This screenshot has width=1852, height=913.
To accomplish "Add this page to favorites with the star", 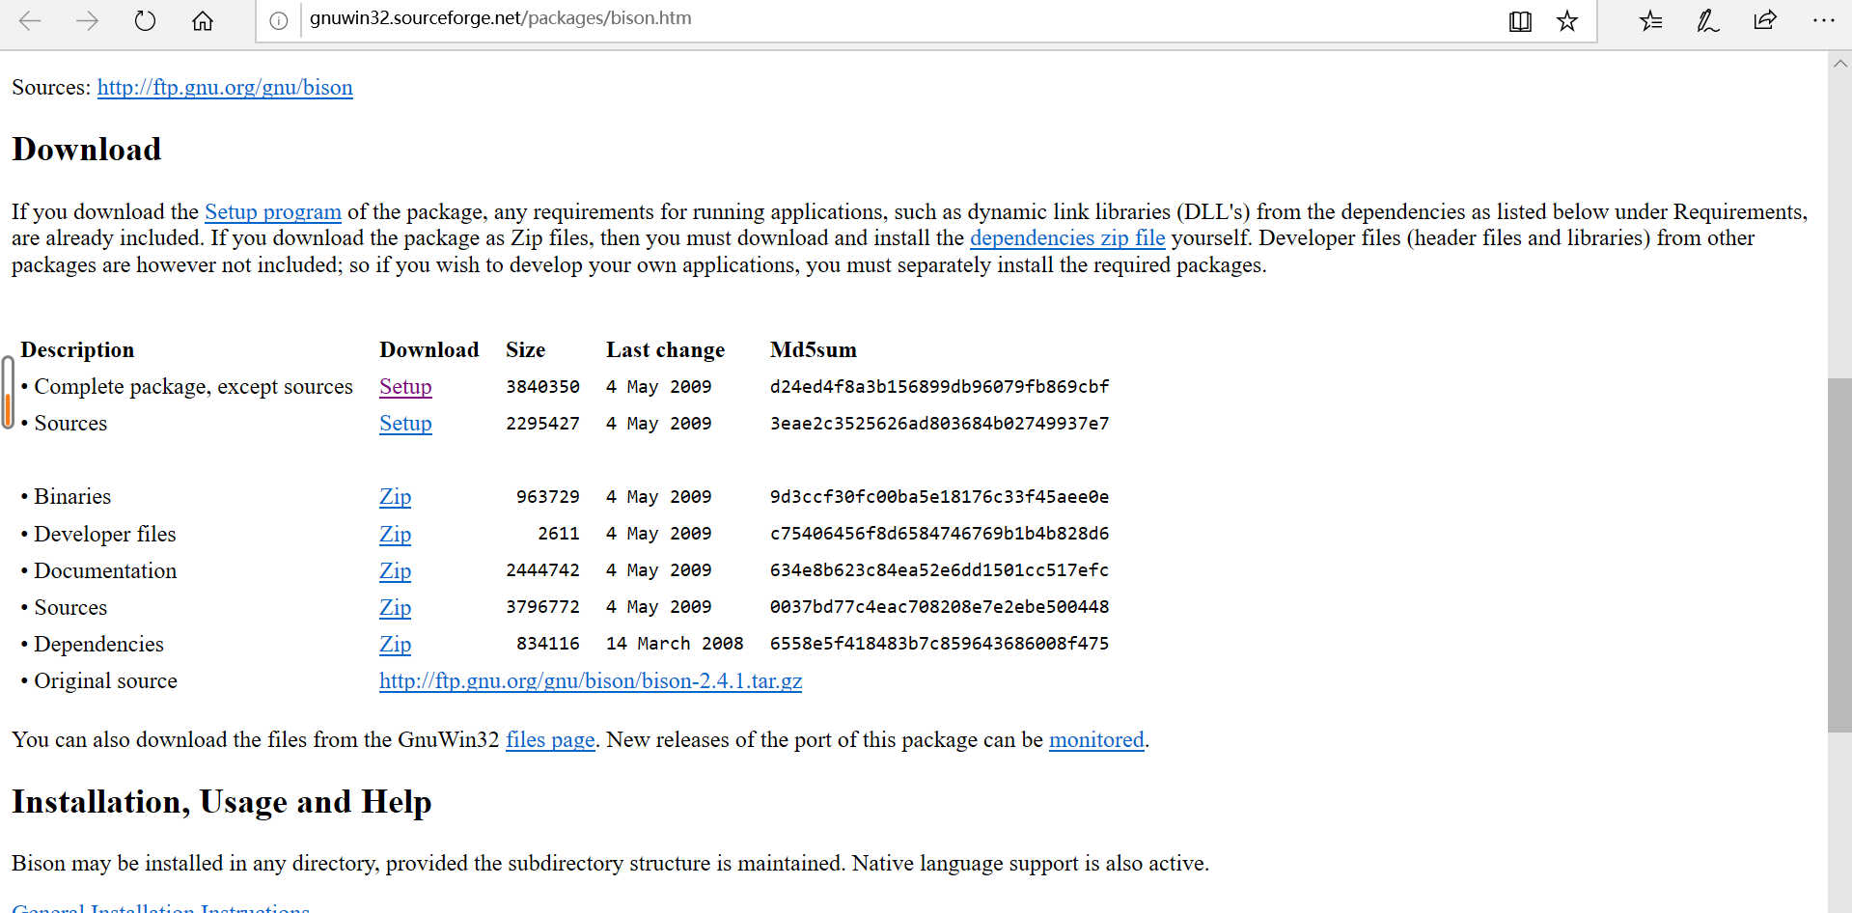I will point(1566,20).
